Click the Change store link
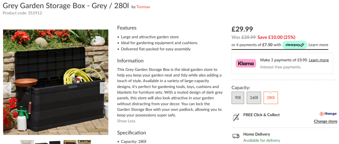 (x=325, y=121)
